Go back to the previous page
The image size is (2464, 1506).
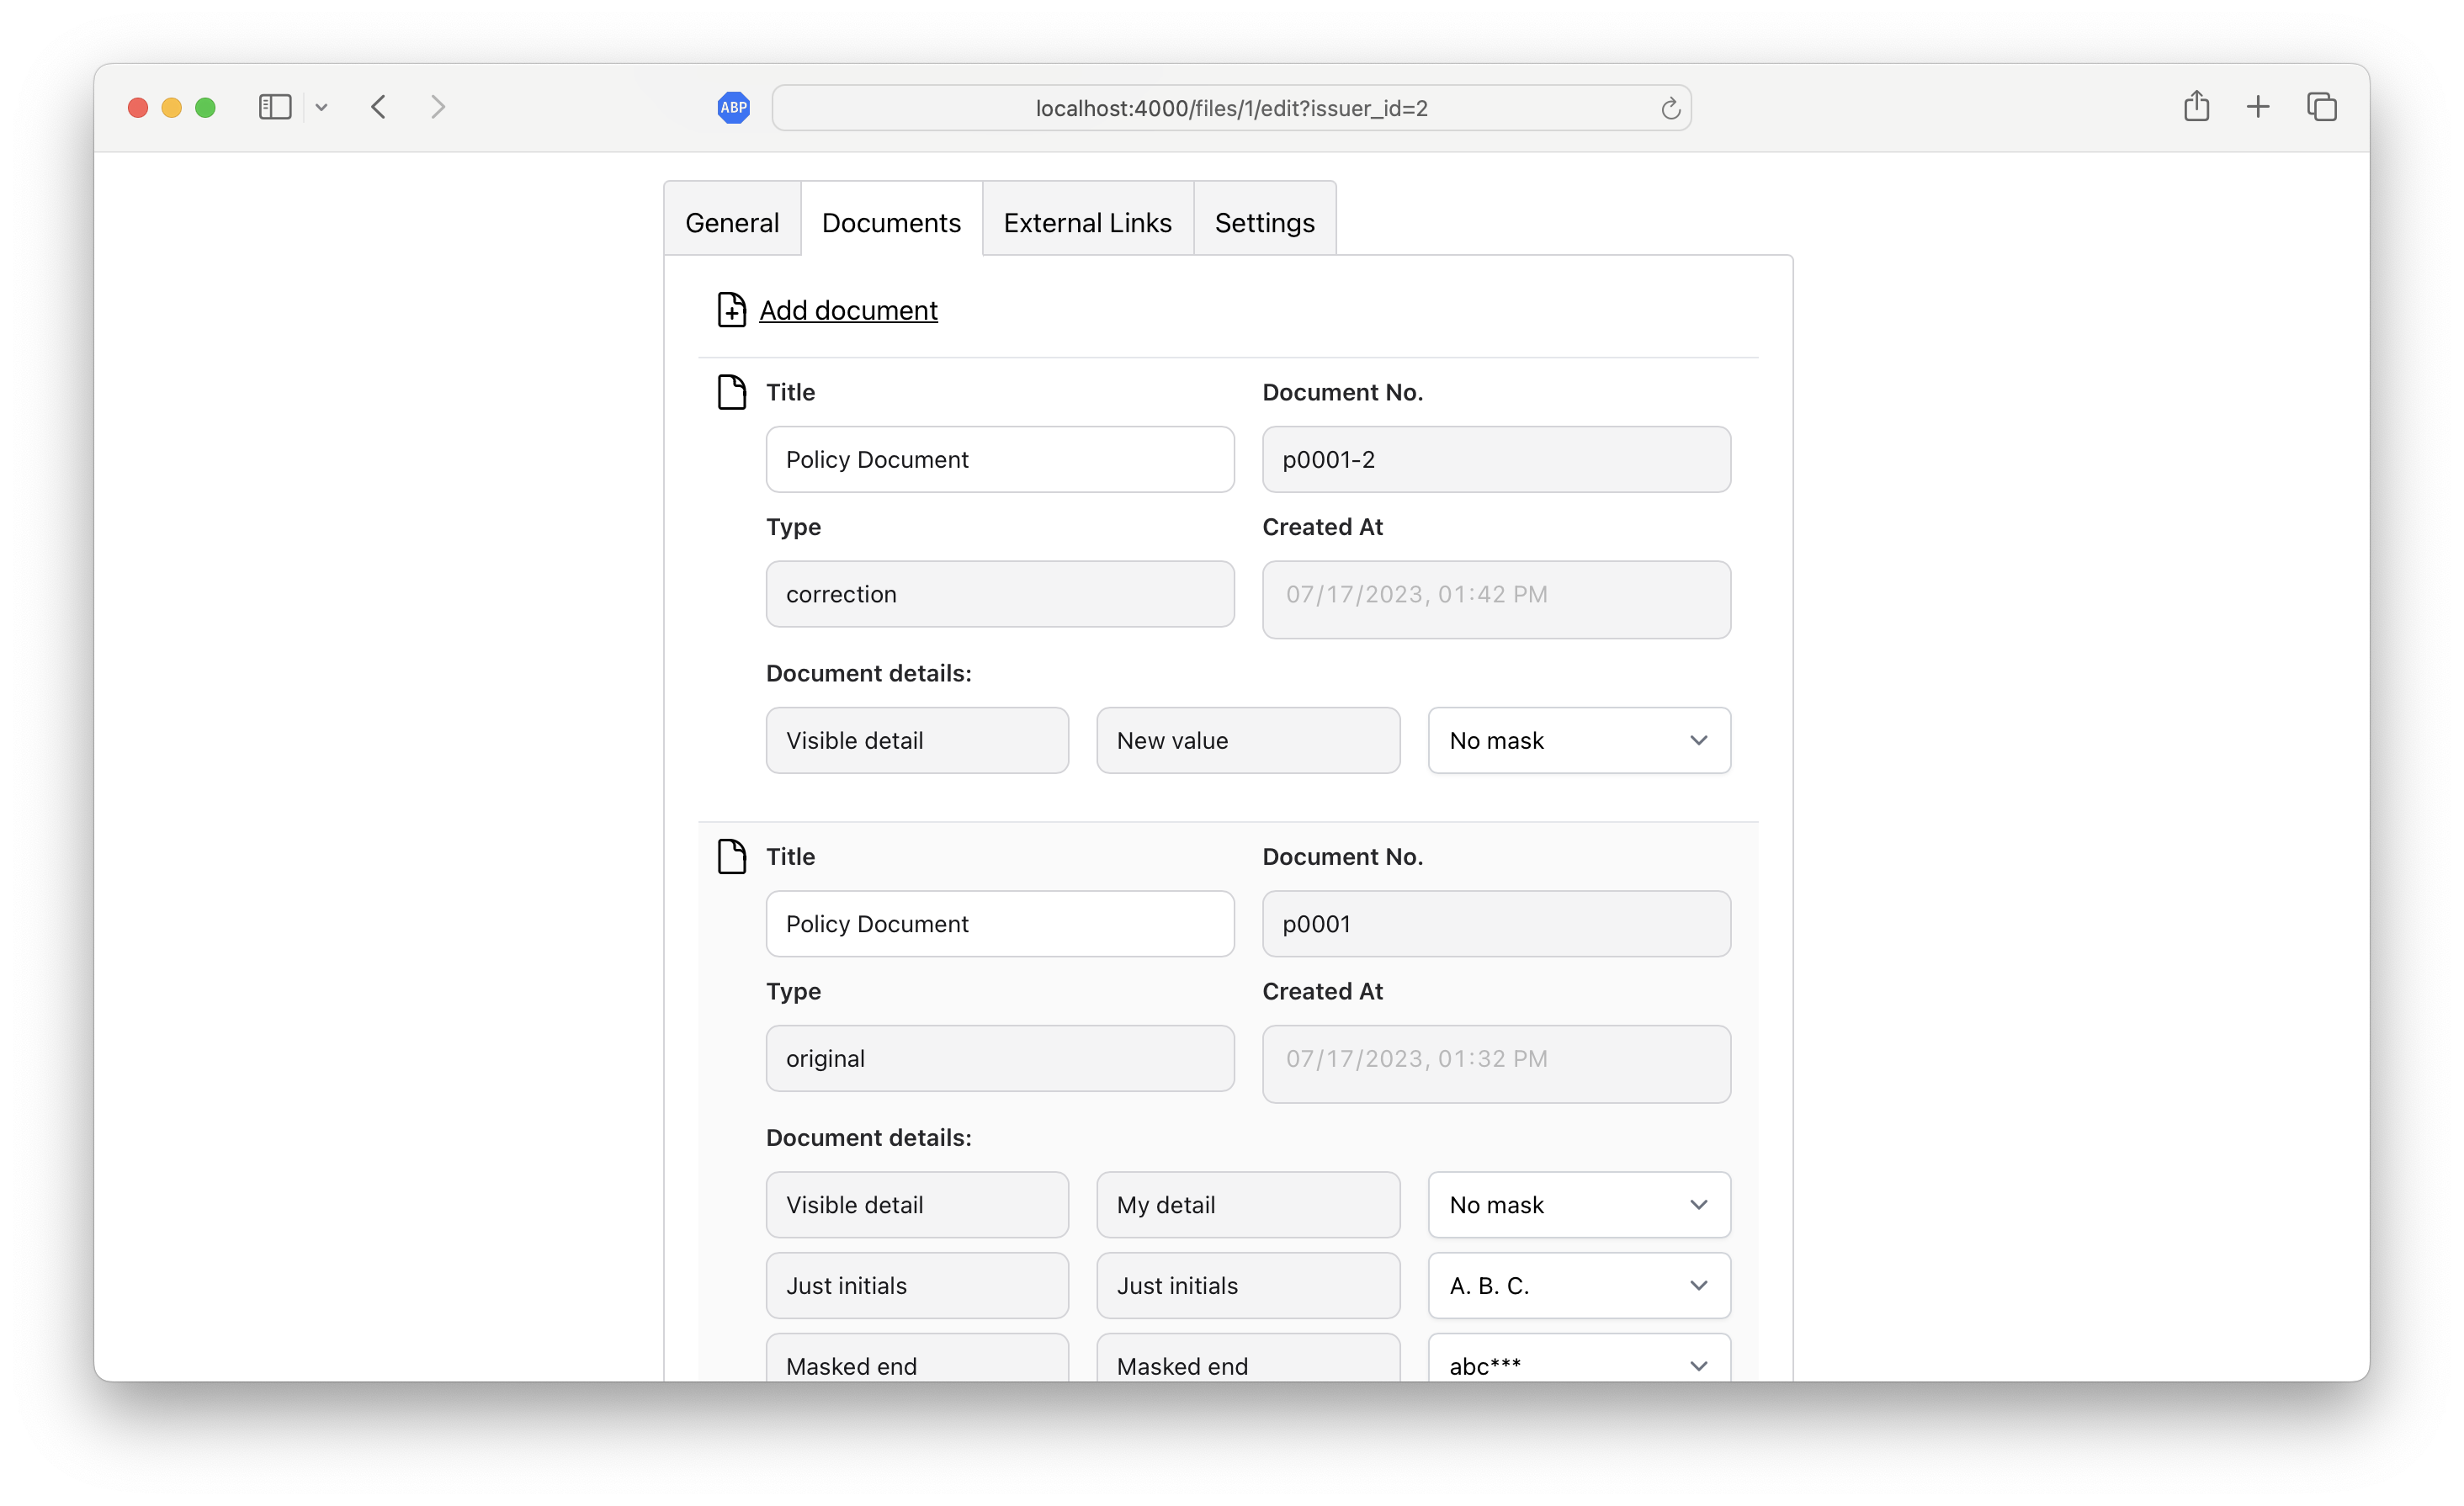(x=378, y=107)
